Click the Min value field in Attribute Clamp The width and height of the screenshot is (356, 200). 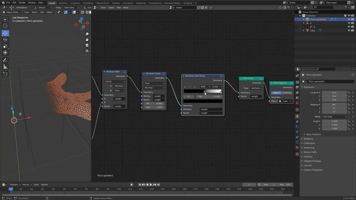click(x=154, y=104)
